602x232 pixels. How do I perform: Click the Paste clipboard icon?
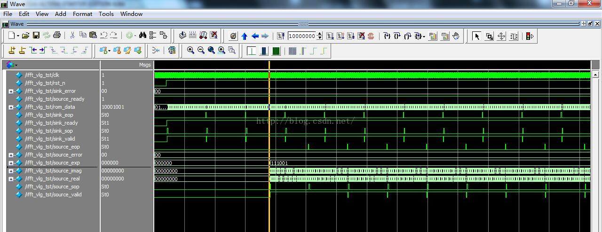(x=93, y=36)
